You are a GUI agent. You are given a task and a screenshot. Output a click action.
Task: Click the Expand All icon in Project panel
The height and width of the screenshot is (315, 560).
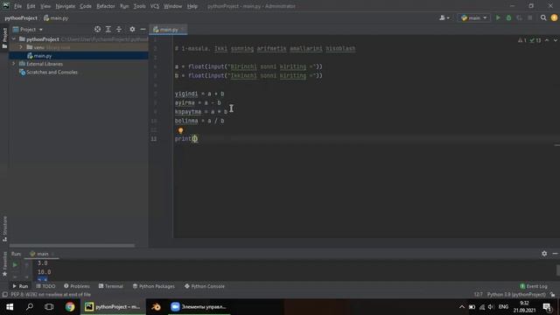point(108,29)
